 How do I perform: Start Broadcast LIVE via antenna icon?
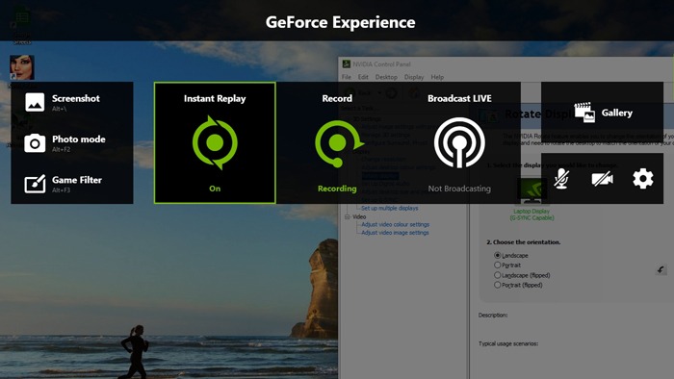click(x=459, y=142)
